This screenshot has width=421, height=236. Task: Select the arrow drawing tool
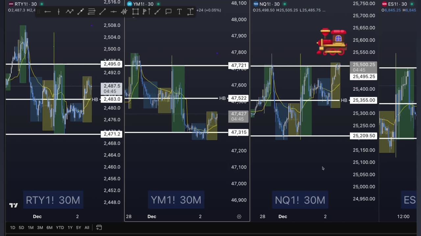[x=80, y=12]
